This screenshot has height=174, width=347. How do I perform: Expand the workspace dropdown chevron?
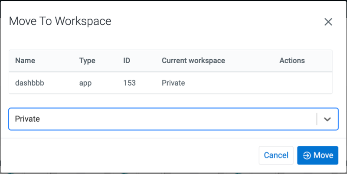click(x=327, y=119)
